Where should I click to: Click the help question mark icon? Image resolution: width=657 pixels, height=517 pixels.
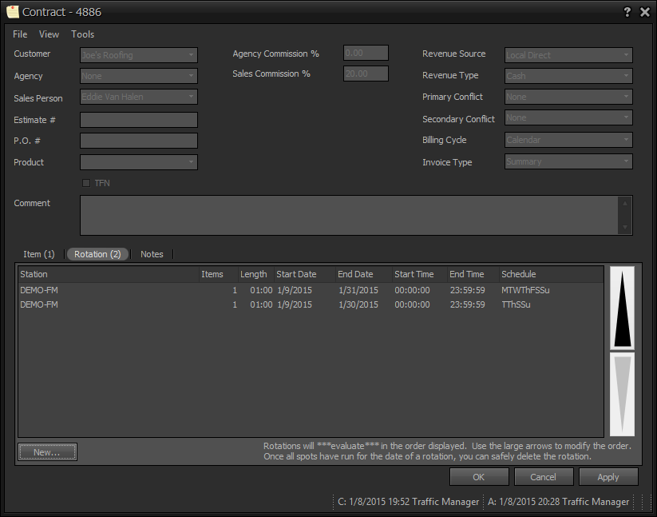pyautogui.click(x=627, y=12)
